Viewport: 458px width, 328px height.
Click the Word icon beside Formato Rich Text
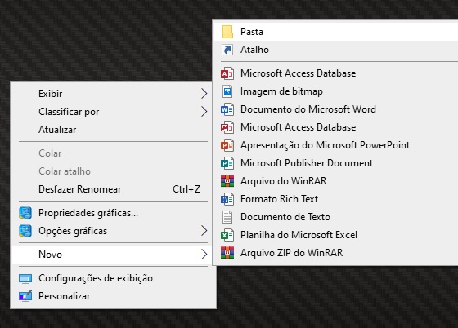pyautogui.click(x=227, y=199)
